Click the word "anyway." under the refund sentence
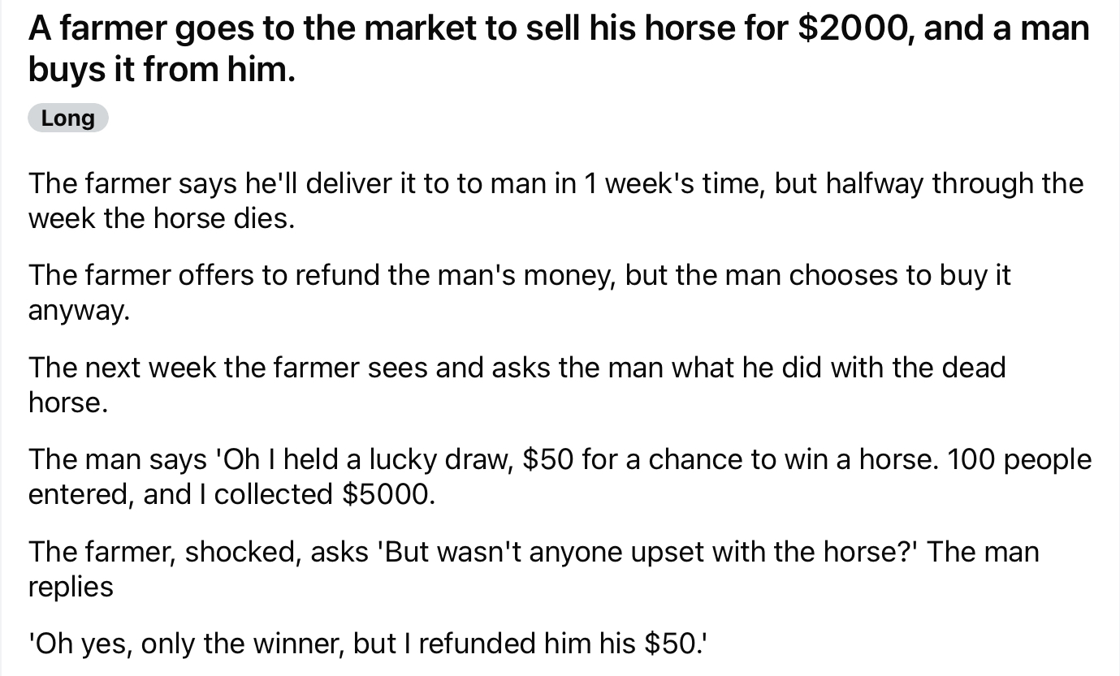1120x676 pixels. pos(78,310)
